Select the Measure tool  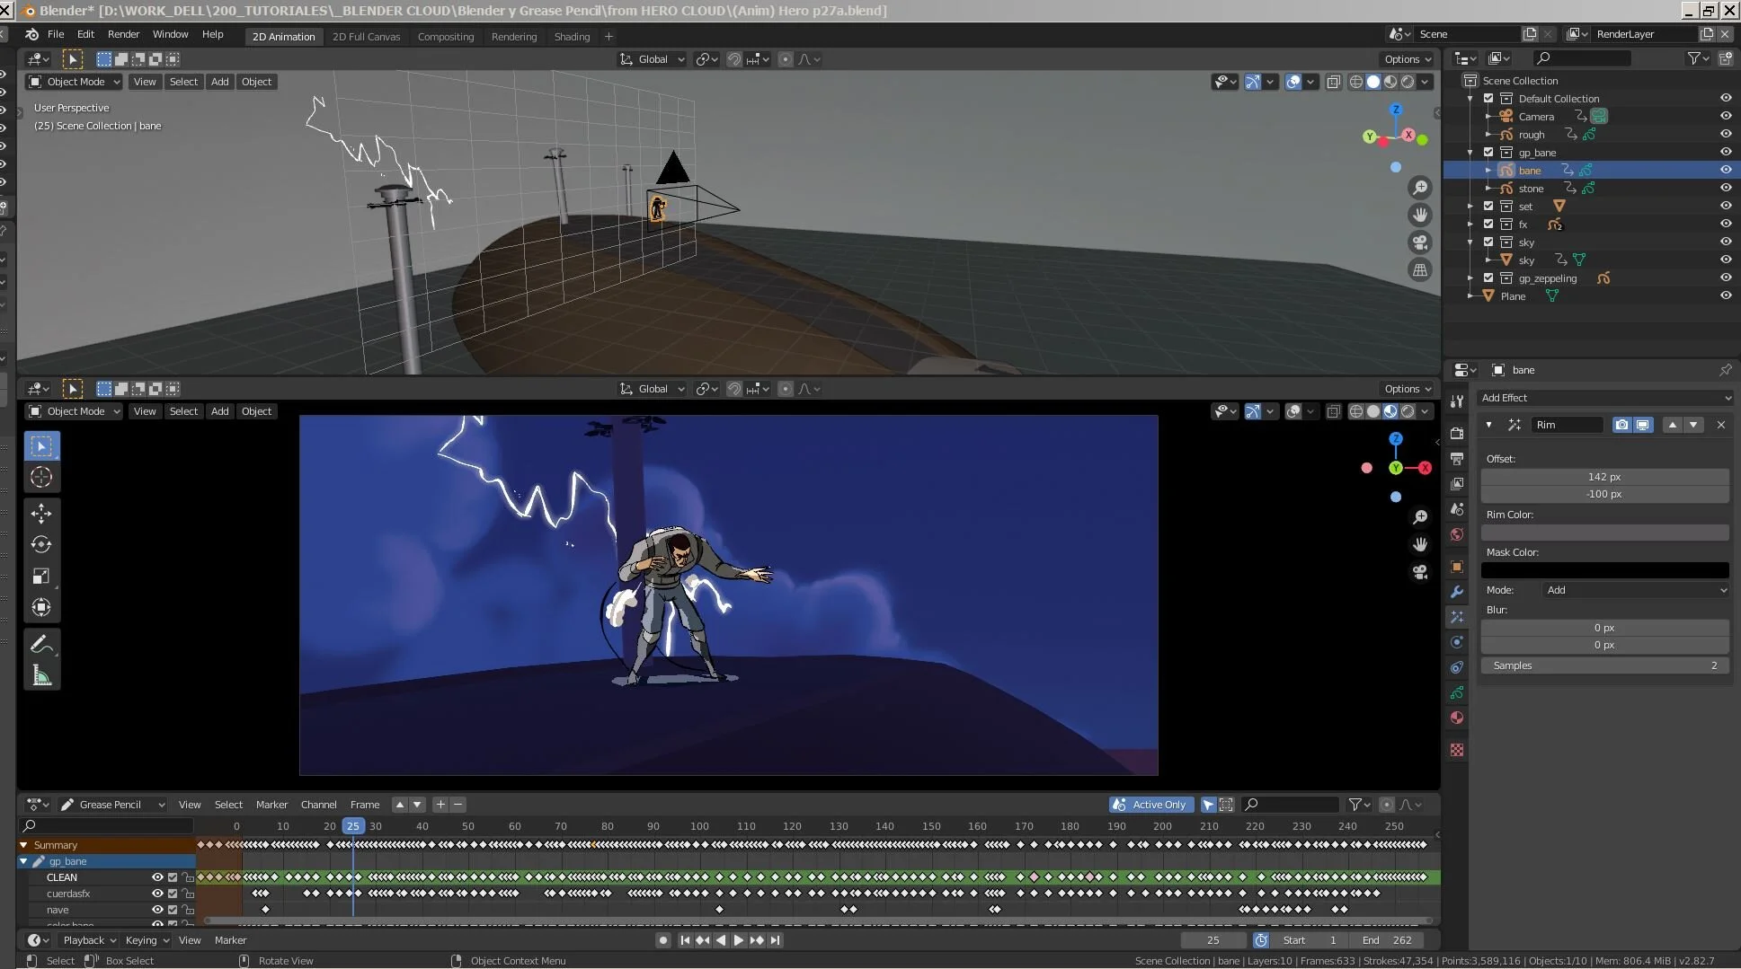click(41, 675)
